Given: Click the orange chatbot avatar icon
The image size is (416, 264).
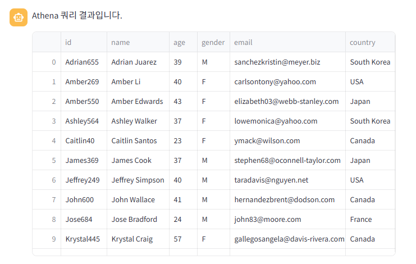Looking at the screenshot, I should coord(19,17).
